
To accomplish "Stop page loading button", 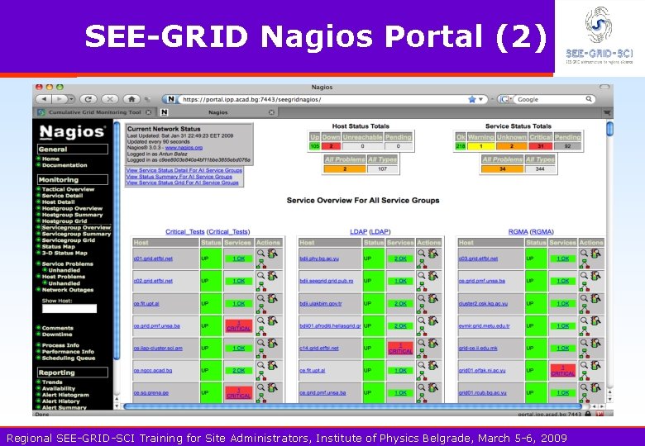I will tap(110, 99).
